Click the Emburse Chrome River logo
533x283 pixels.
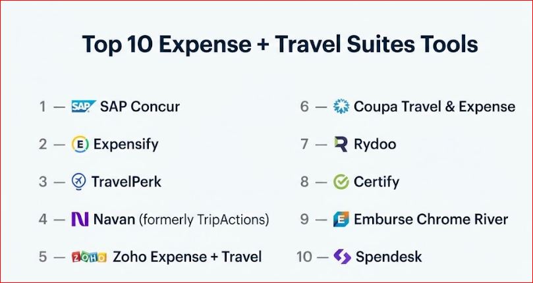point(341,219)
